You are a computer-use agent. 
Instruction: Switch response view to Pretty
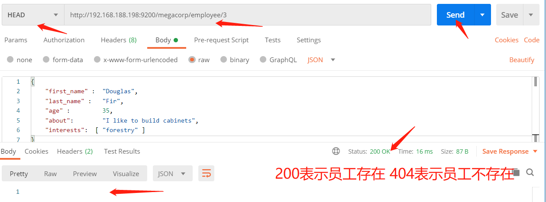pyautogui.click(x=19, y=174)
